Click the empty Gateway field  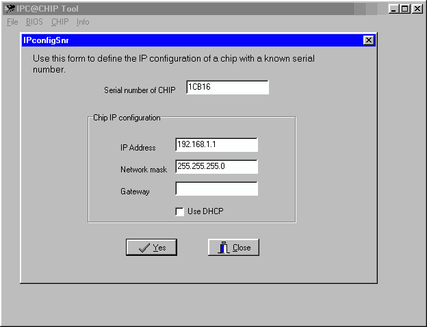click(216, 188)
